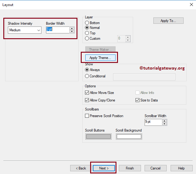
Task: Click the Apply To... button
Action: point(168,21)
